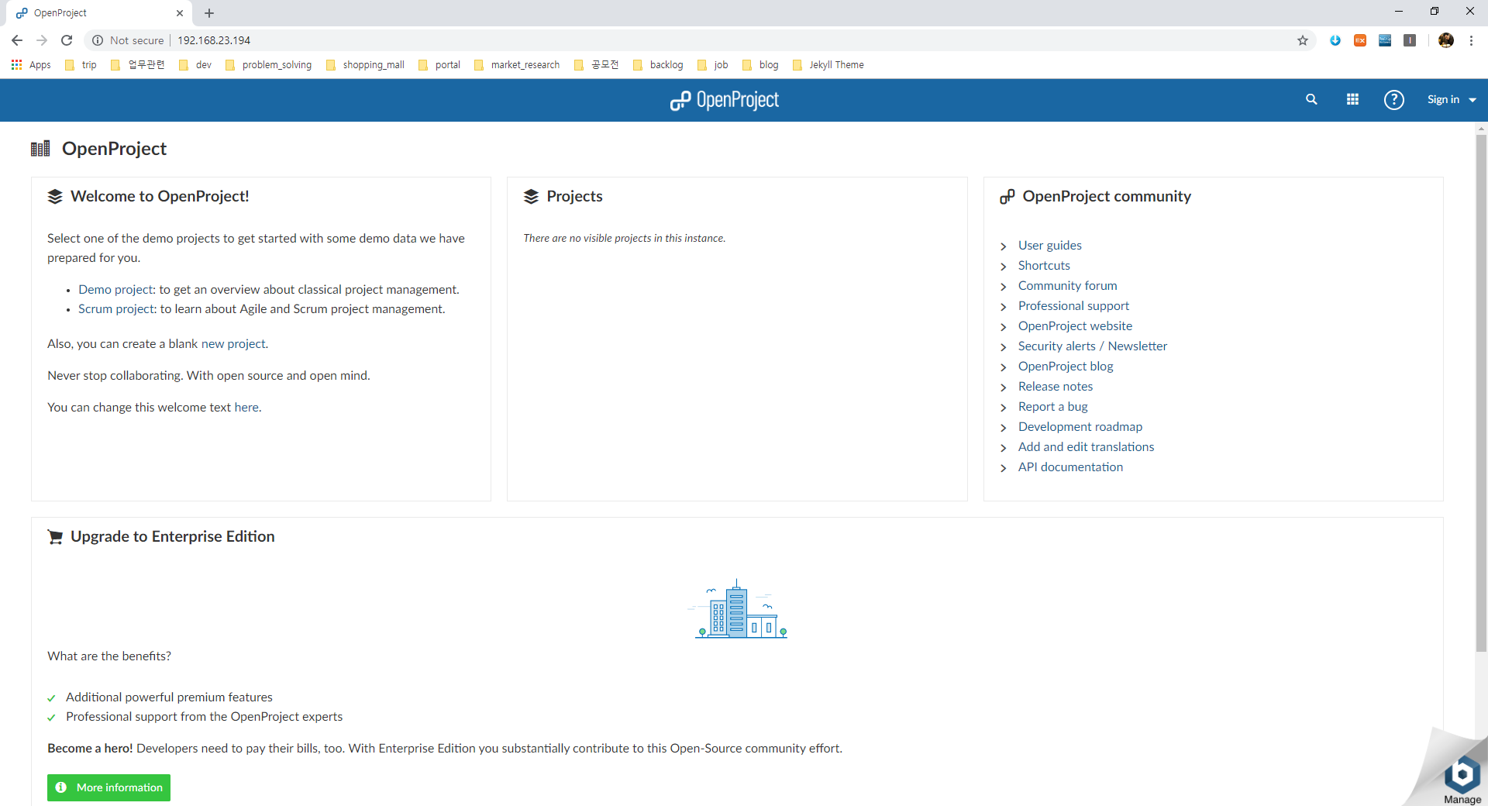This screenshot has height=806, width=1488.
Task: Close the OpenProject browser tab
Action: [x=179, y=13]
